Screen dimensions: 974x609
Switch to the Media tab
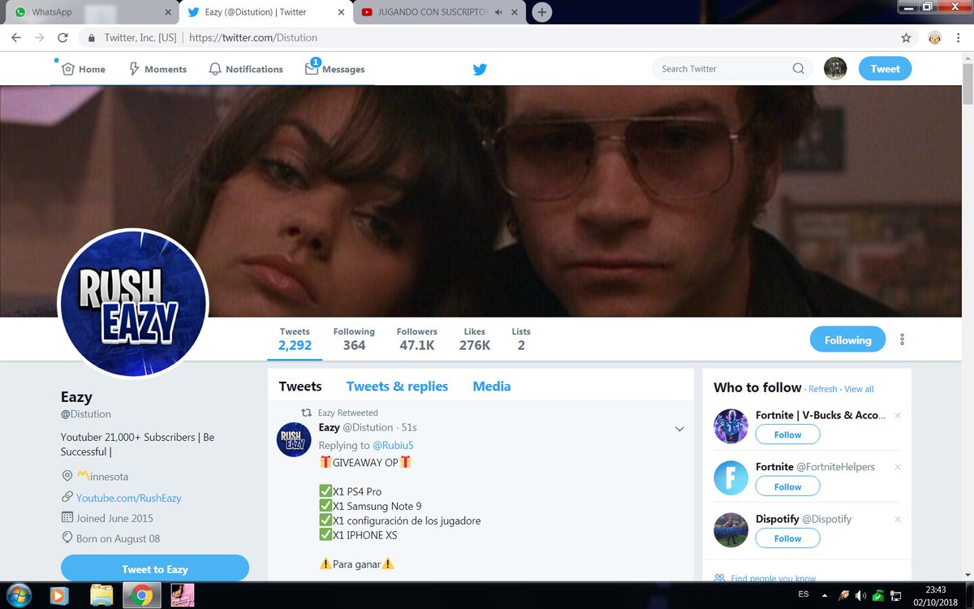(492, 387)
